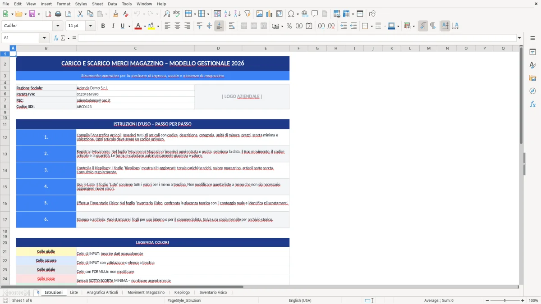The height and width of the screenshot is (304, 541).
Task: Click Increase Indent icon
Action: tap(344, 26)
